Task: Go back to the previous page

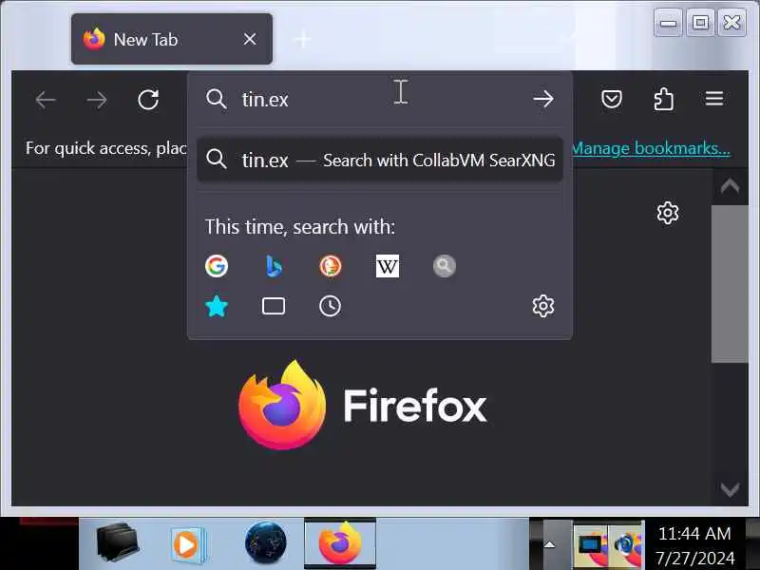Action: pyautogui.click(x=46, y=100)
